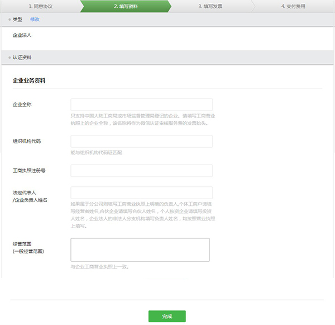Click the 企业法人 type value
Viewport: 335px width, 325px height.
22,35
